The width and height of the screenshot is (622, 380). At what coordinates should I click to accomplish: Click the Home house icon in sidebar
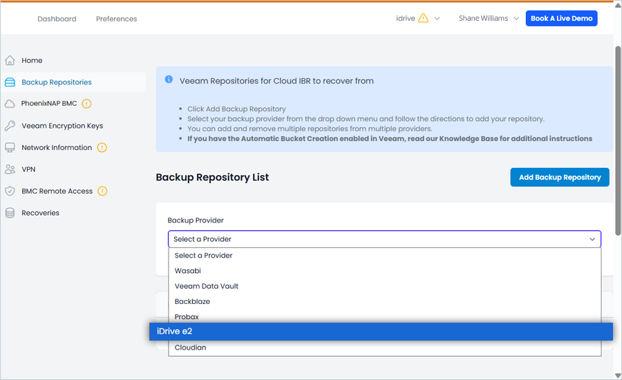point(10,60)
